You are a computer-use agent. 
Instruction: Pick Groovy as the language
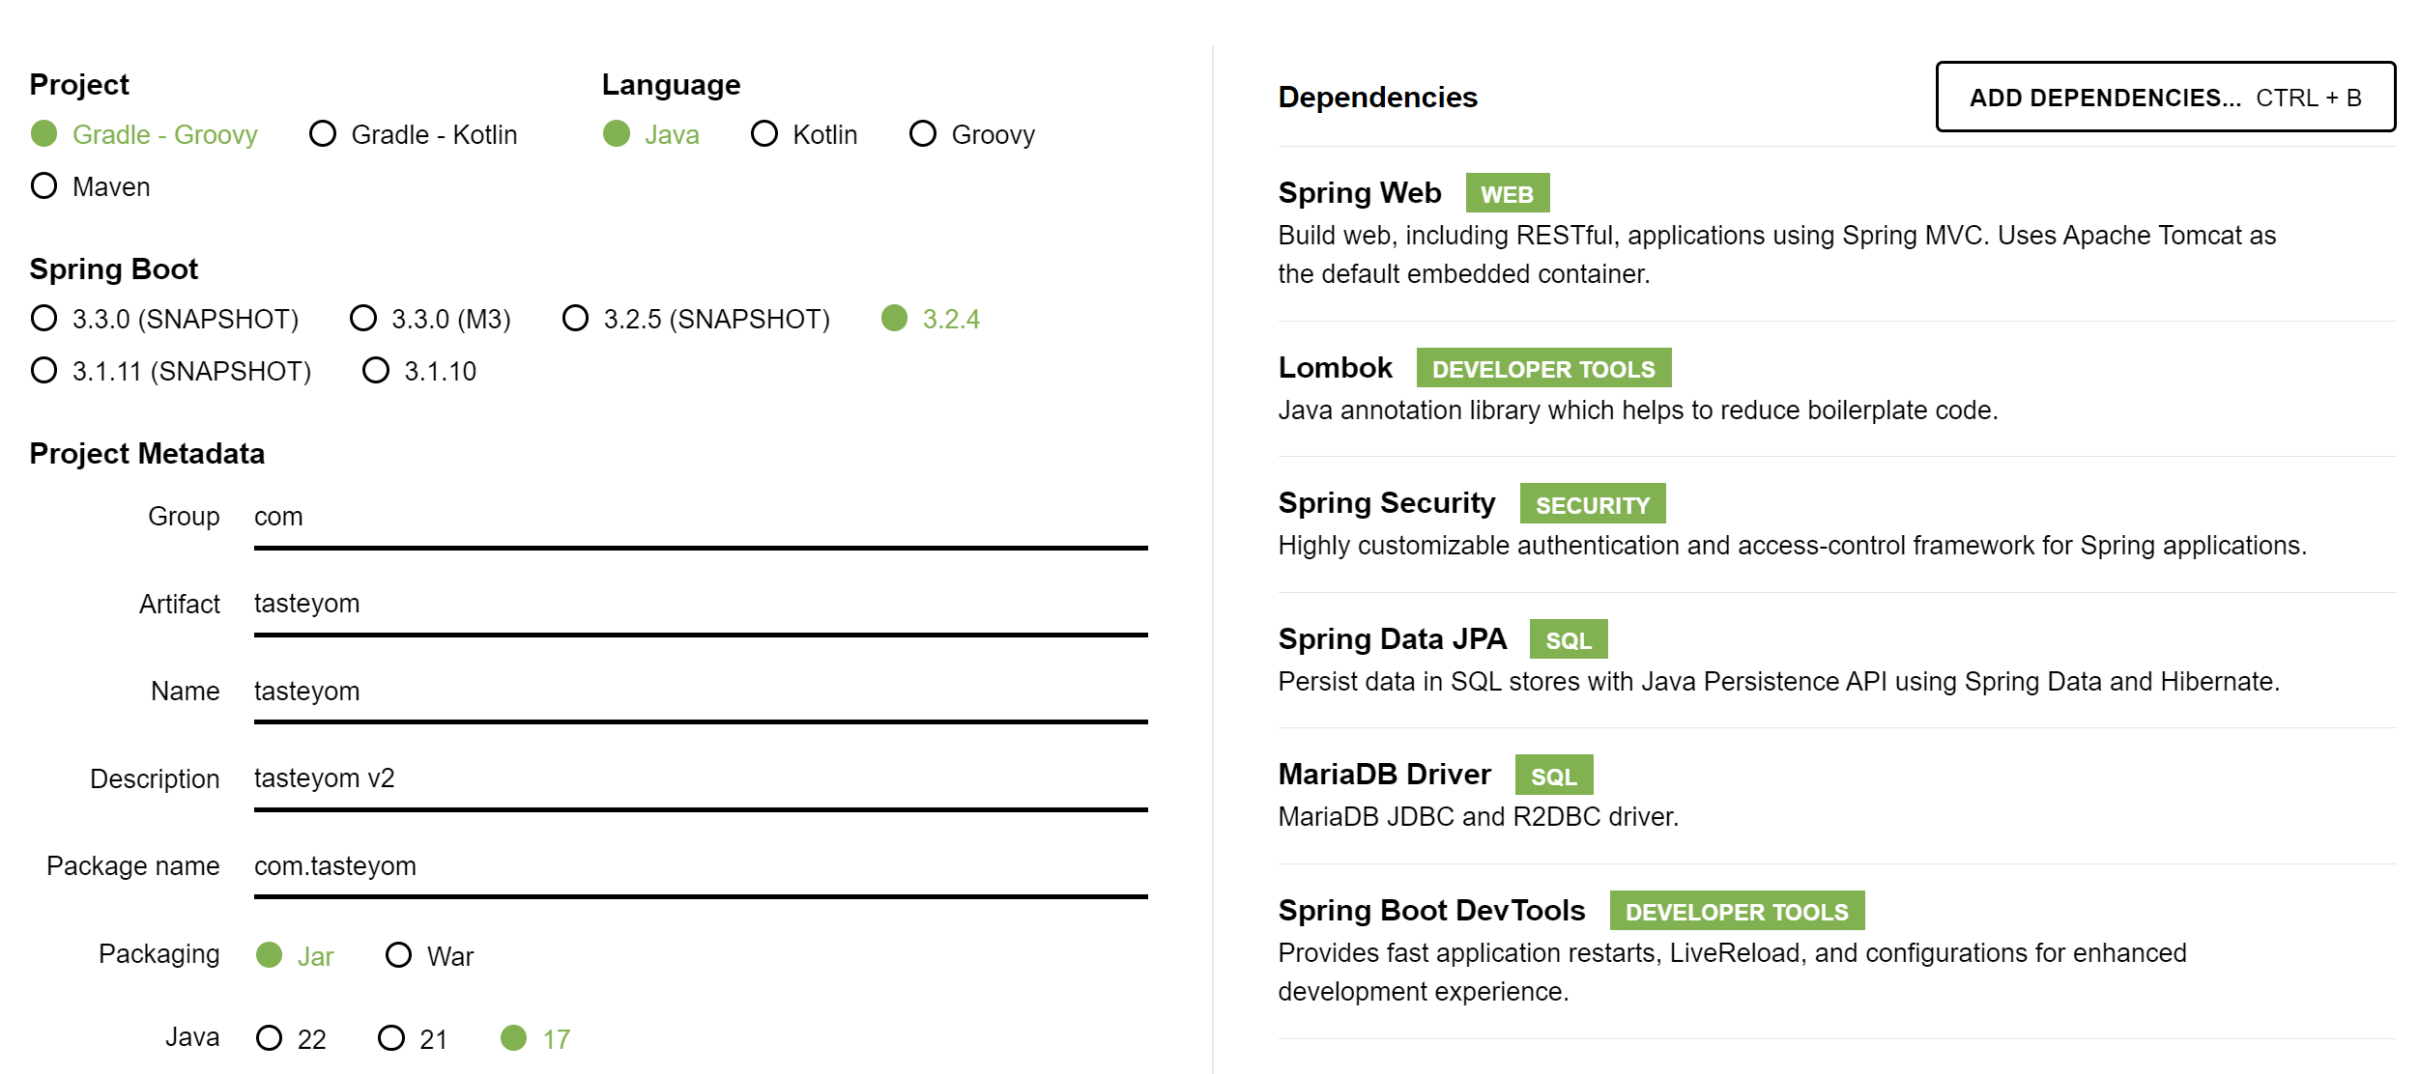tap(971, 134)
